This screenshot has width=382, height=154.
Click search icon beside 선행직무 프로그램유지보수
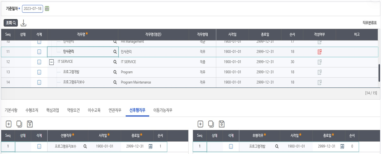[x=85, y=147]
